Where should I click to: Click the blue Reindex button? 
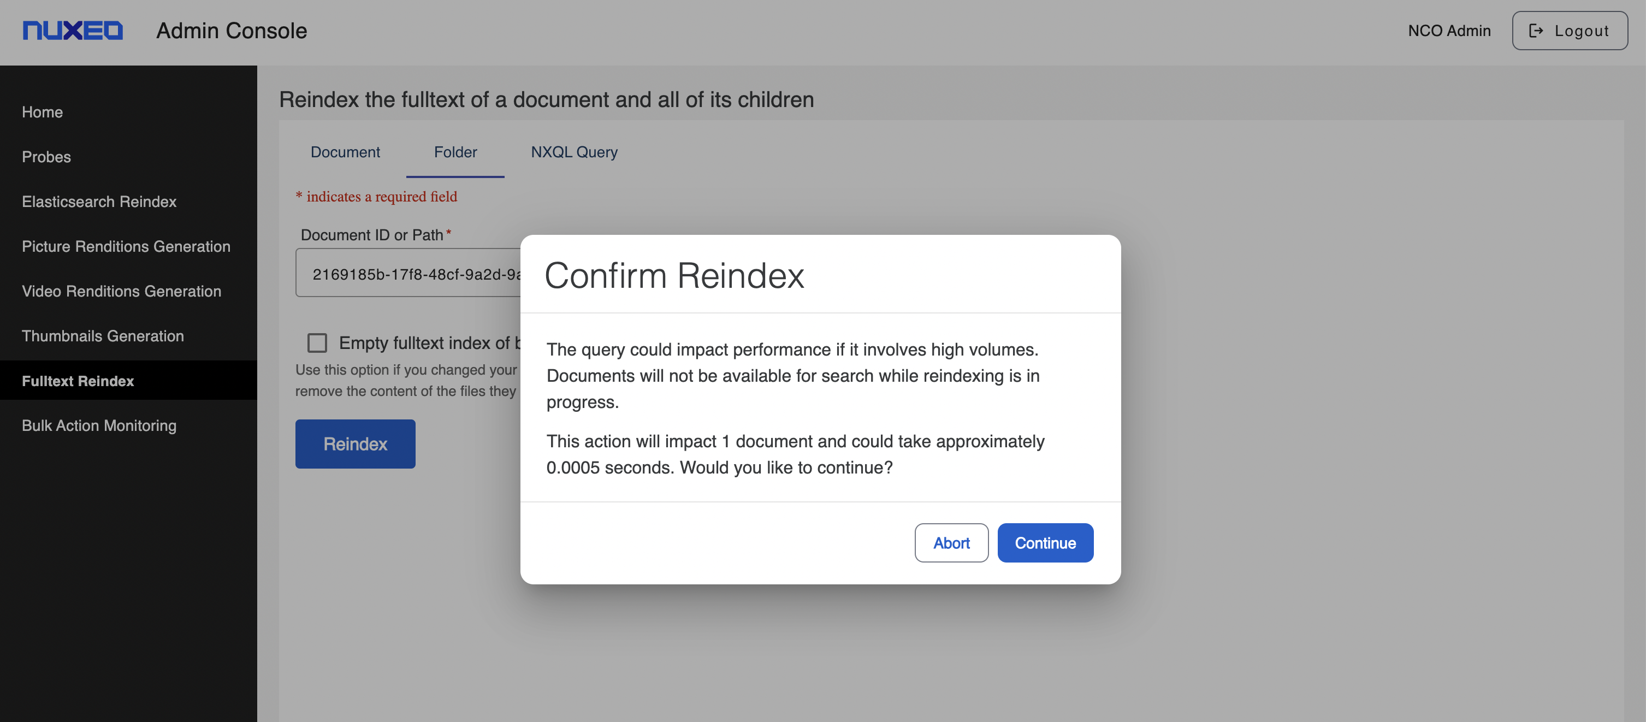point(354,443)
